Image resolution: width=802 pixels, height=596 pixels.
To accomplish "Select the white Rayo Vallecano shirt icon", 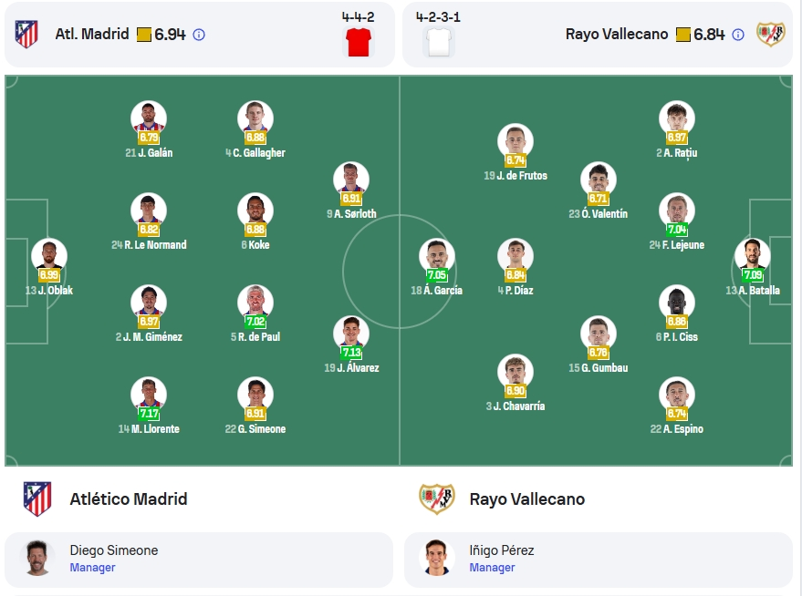I will (439, 43).
